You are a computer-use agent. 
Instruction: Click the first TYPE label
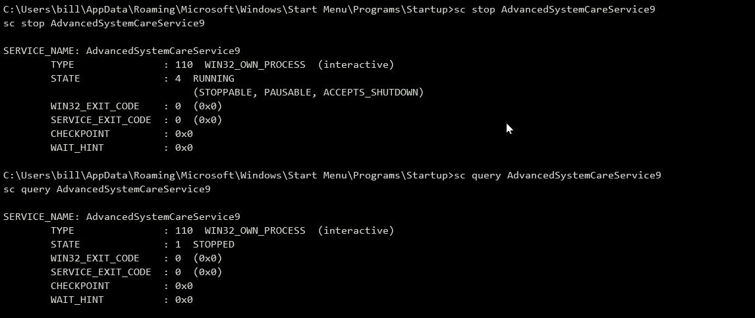point(62,65)
